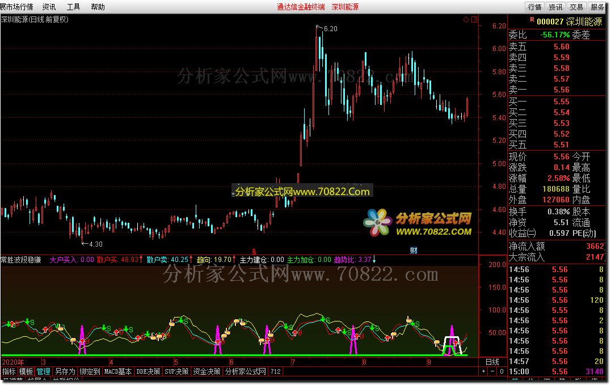The width and height of the screenshot is (611, 385).
Task: Click the 4.30 low price label
Action: point(96,244)
